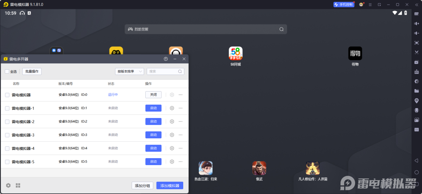
Task: Click the volume down sidebar icon
Action: (x=416, y=33)
